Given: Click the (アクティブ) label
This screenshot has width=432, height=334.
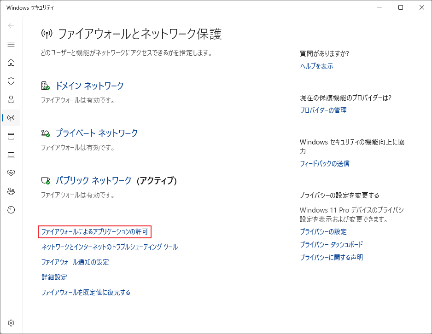Looking at the screenshot, I should tap(157, 180).
